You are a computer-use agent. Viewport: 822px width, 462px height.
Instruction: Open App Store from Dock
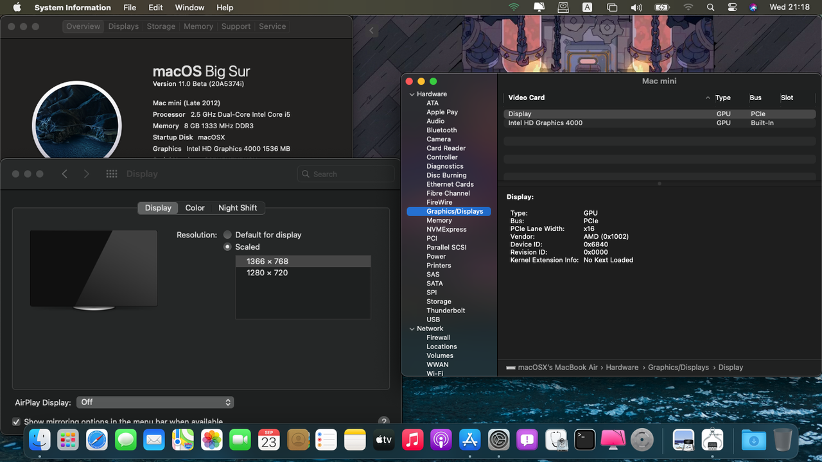470,440
